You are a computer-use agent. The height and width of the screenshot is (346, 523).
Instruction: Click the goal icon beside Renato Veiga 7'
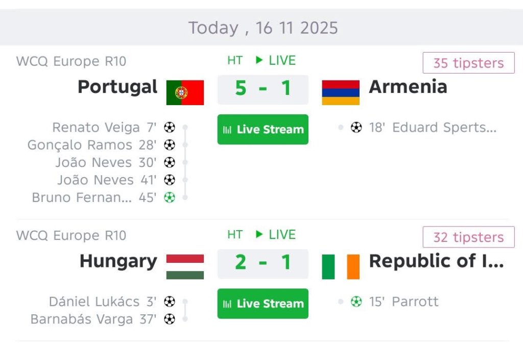[170, 128]
